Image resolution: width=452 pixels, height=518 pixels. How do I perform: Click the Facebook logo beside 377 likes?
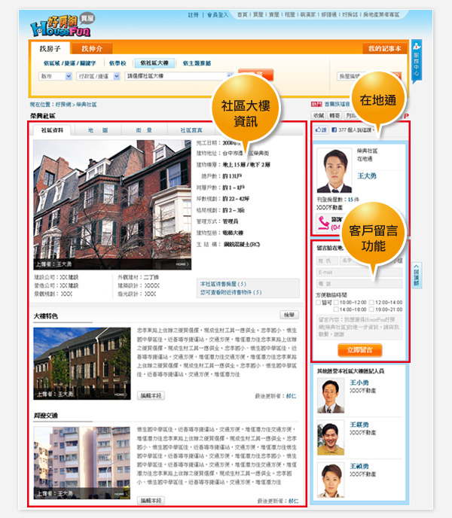pyautogui.click(x=334, y=129)
